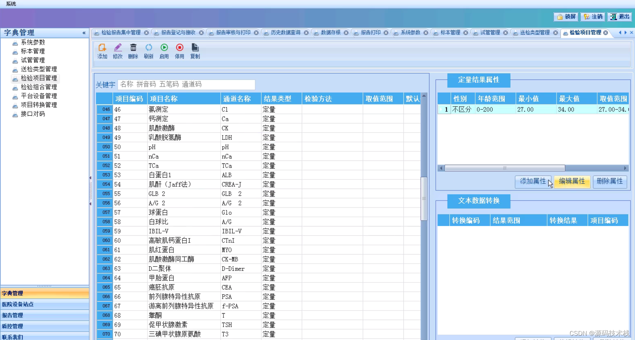Image resolution: width=635 pixels, height=340 pixels.
Task: Click the 复制 (Copy) document icon
Action: coord(195,51)
